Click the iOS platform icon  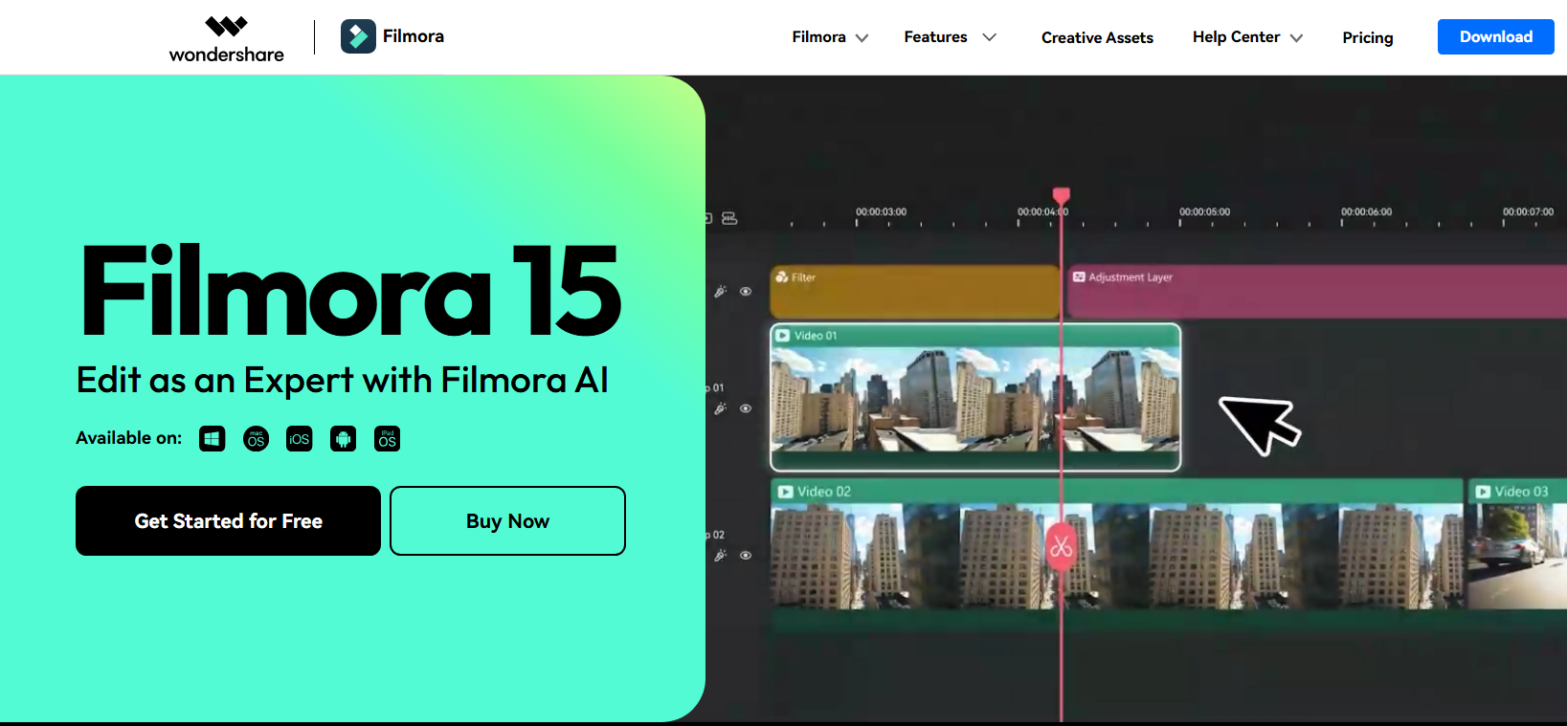(300, 439)
